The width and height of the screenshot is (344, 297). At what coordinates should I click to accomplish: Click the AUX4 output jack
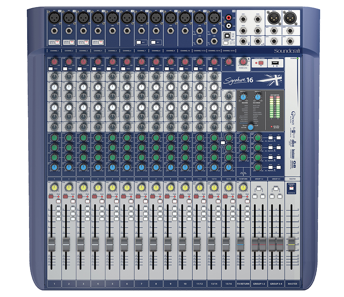[258, 31]
